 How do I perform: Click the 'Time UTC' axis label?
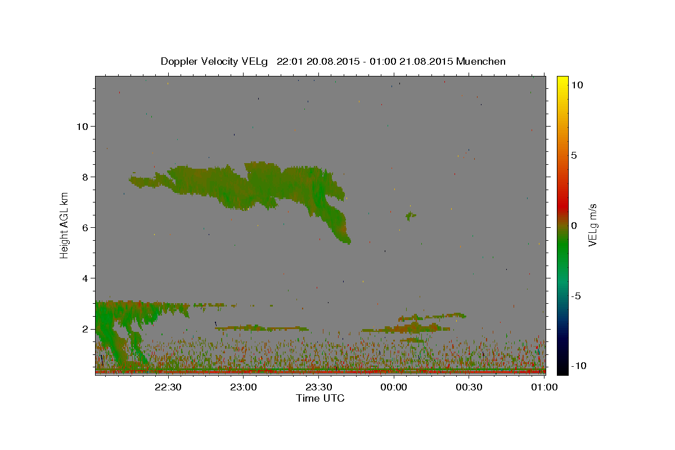tap(320, 398)
